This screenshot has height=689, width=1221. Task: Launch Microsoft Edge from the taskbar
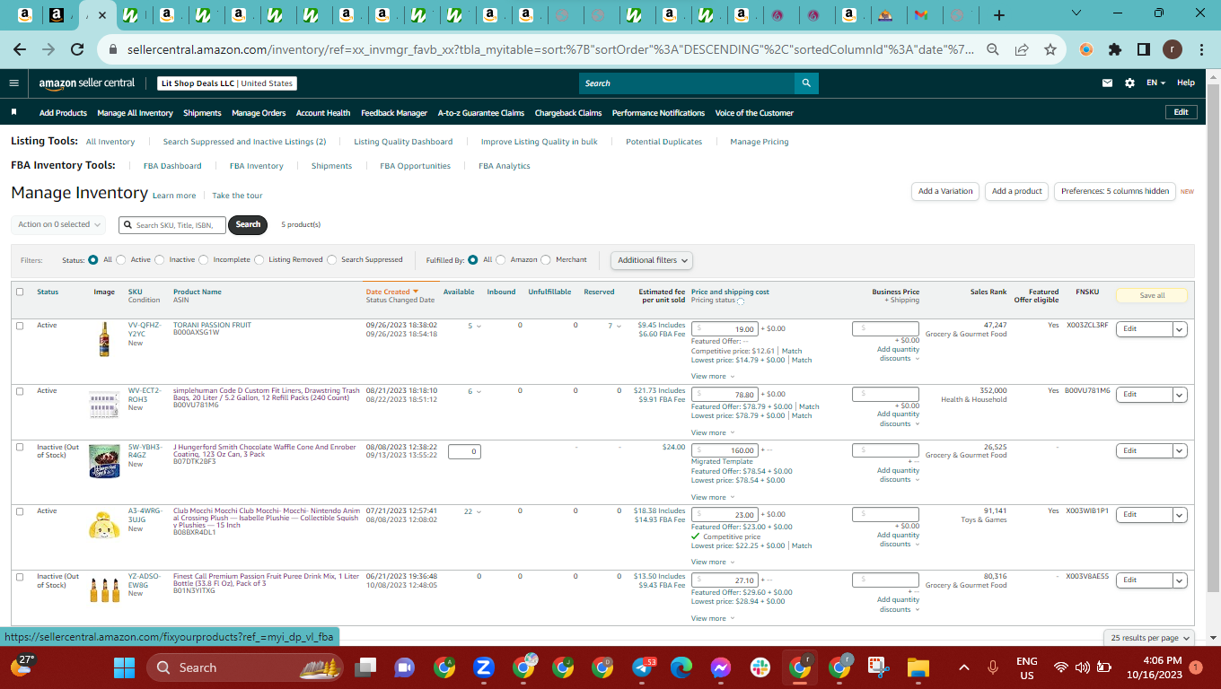[x=681, y=667]
